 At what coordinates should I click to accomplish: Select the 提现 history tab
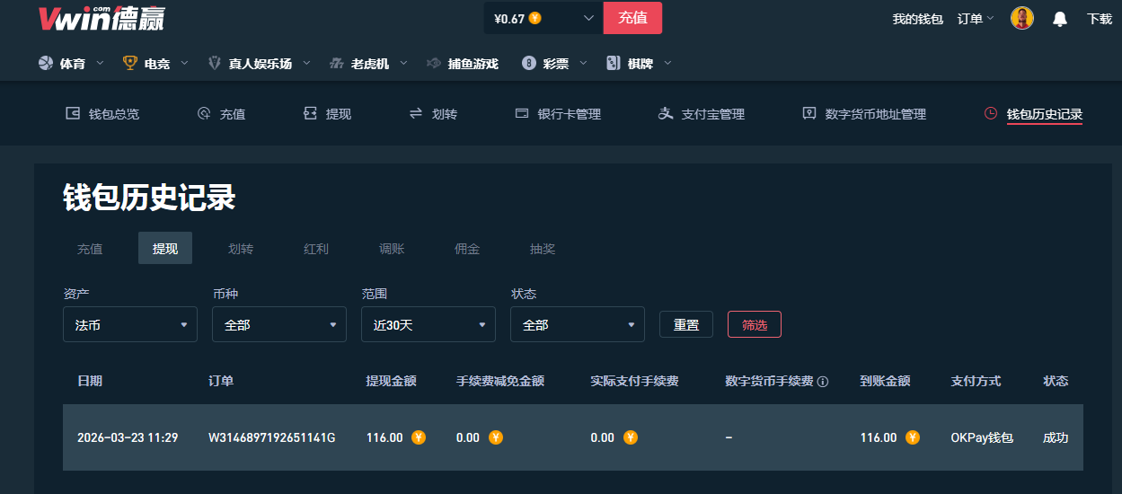click(165, 249)
